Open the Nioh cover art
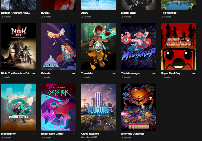Image resolution: width=202 pixels, height=141 pixels. [x=19, y=47]
